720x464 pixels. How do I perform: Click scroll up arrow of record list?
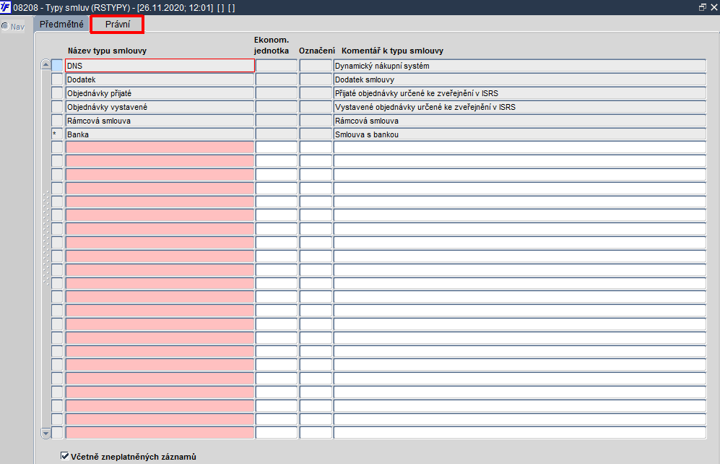[45, 65]
